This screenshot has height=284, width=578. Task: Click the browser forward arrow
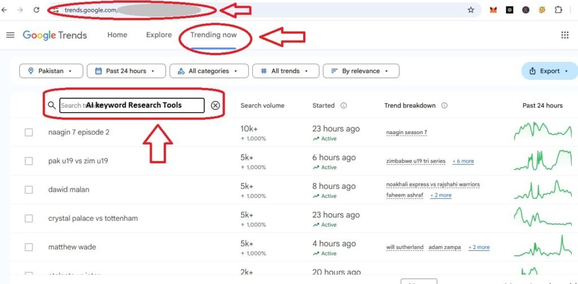coord(20,10)
